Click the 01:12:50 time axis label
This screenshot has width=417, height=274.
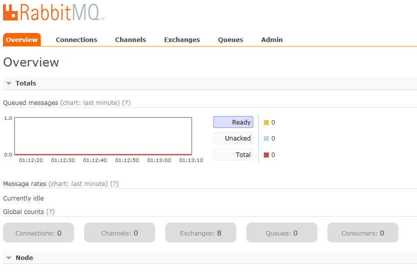127,160
